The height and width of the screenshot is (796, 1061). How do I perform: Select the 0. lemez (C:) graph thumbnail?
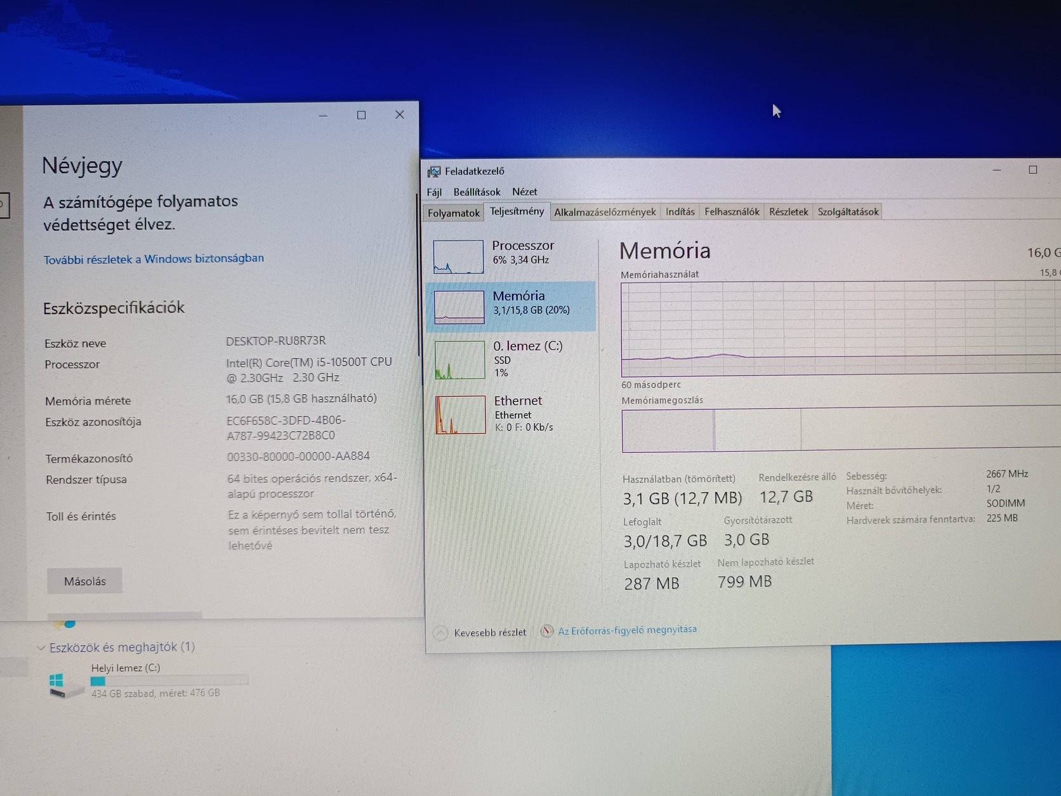point(460,360)
